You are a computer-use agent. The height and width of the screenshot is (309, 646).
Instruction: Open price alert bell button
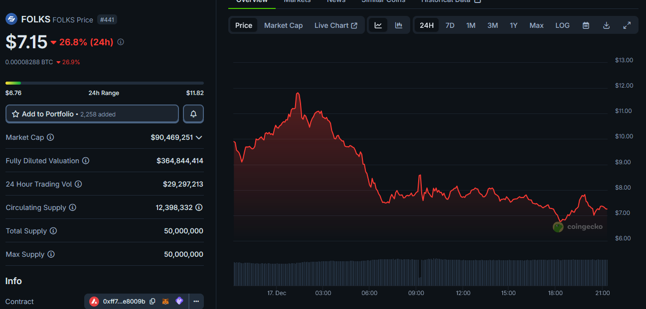(193, 114)
